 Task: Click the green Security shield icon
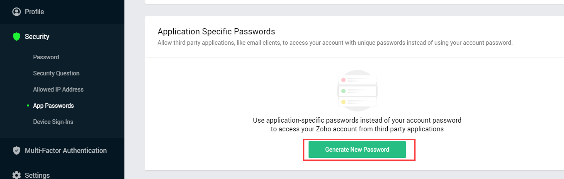click(x=17, y=36)
